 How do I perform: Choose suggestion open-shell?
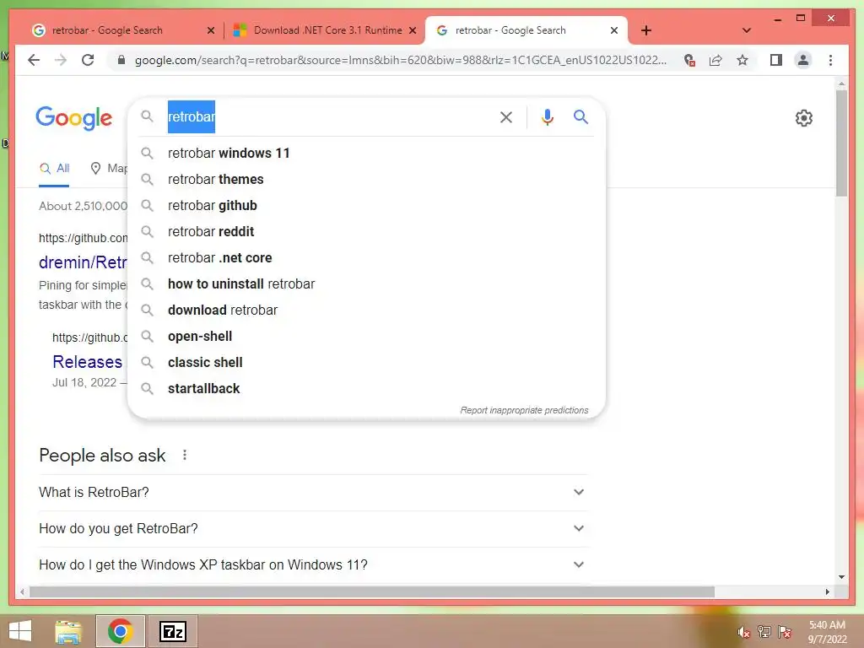tap(366, 336)
